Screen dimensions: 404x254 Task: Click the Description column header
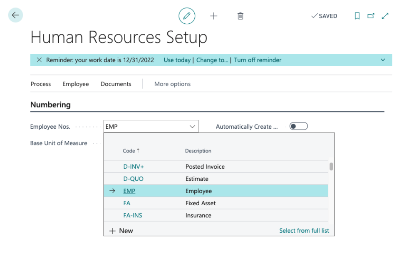pyautogui.click(x=198, y=151)
